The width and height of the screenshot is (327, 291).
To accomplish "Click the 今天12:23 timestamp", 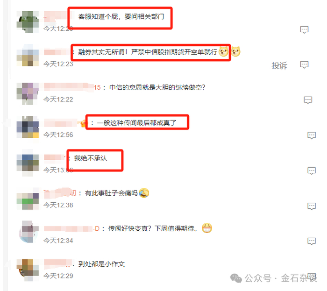I will (58, 64).
